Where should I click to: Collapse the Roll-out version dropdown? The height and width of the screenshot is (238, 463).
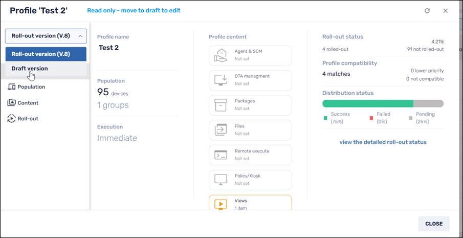pyautogui.click(x=46, y=36)
